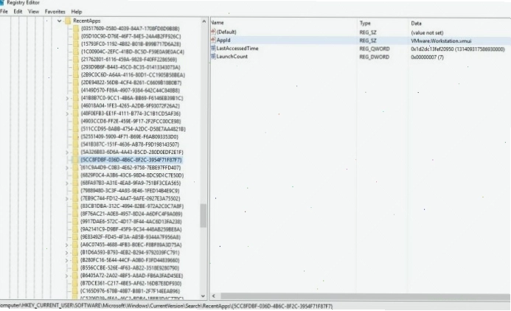Click the VMware.Workstation.vmui data cell

tap(441, 41)
